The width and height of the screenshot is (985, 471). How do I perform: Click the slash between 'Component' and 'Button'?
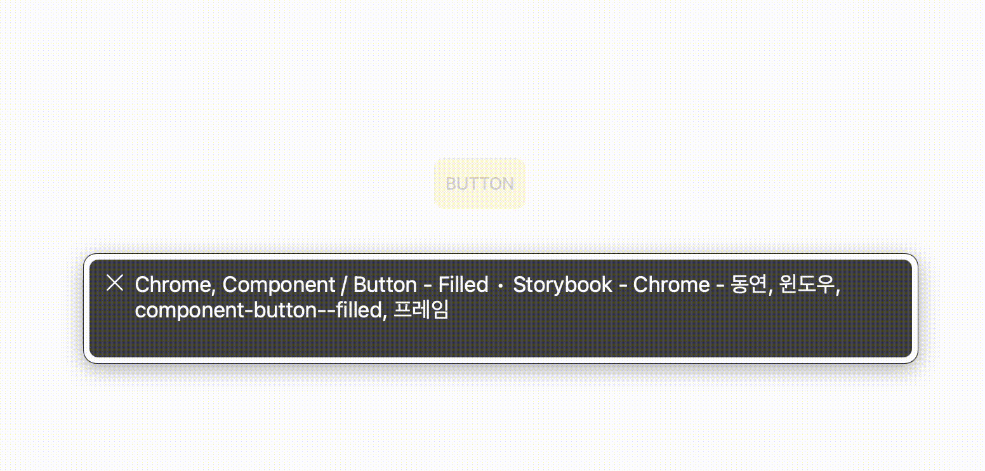pos(344,285)
